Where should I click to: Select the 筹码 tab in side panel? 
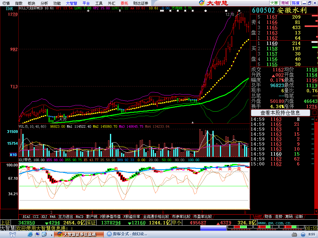coord(289,217)
